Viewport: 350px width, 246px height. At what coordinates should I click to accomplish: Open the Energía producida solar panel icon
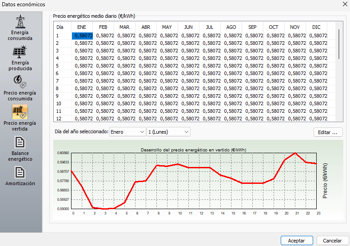click(x=20, y=52)
